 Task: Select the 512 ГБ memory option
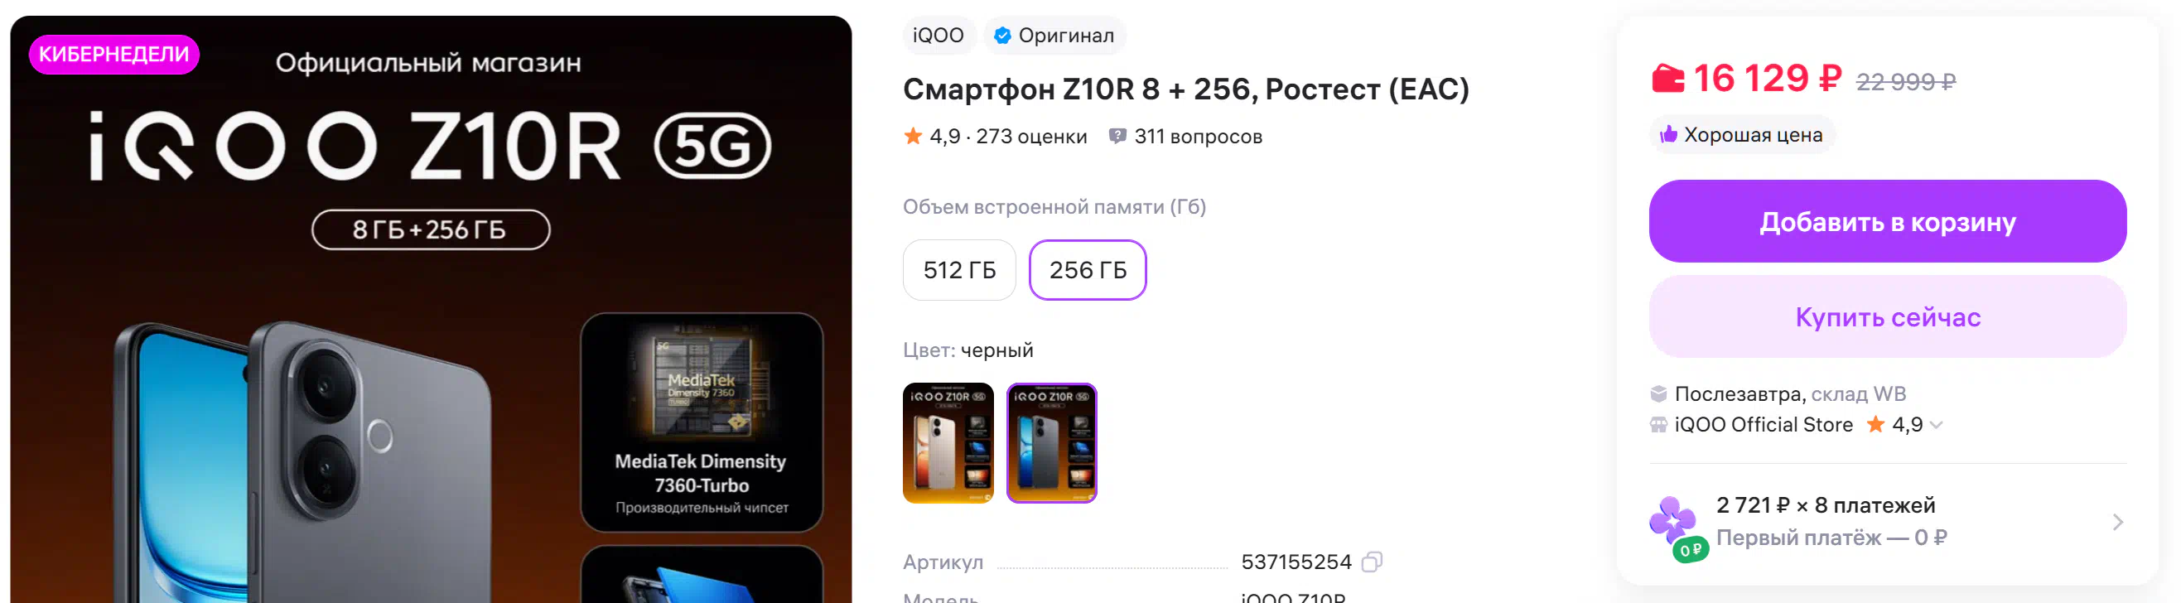[x=959, y=270]
